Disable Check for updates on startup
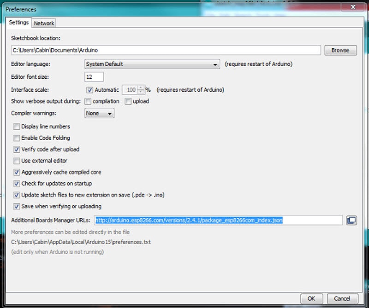Viewport: 369px width, 308px height. pos(17,183)
